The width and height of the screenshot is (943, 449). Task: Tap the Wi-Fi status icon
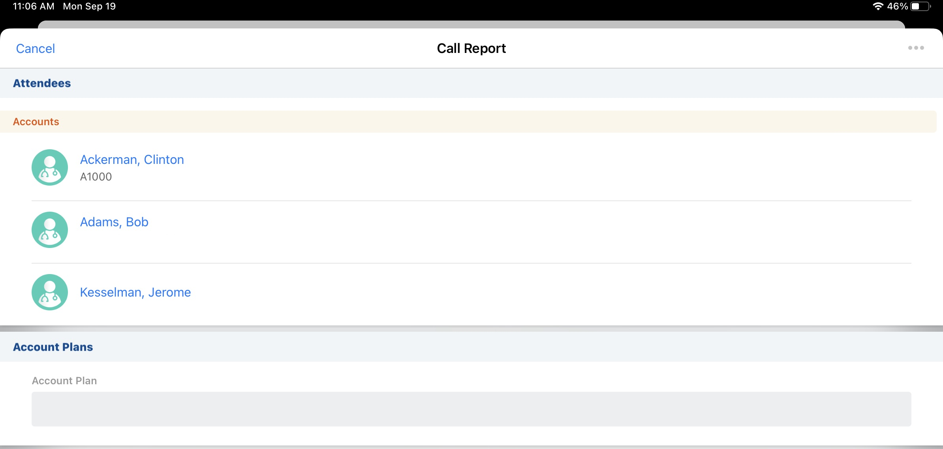878,6
